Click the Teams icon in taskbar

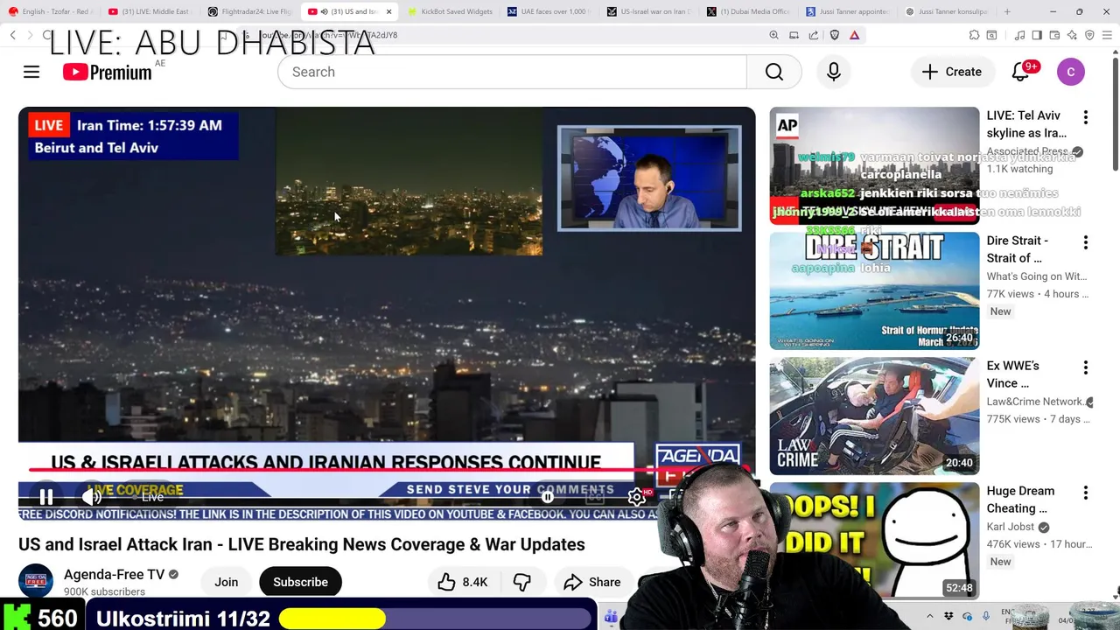point(611,616)
